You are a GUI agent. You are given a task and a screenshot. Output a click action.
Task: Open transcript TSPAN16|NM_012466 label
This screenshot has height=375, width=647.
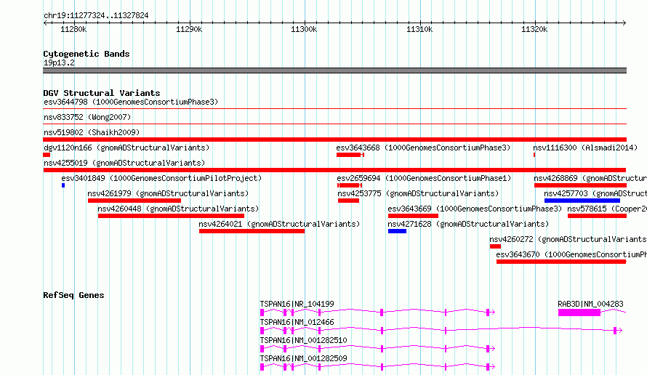[x=297, y=322]
